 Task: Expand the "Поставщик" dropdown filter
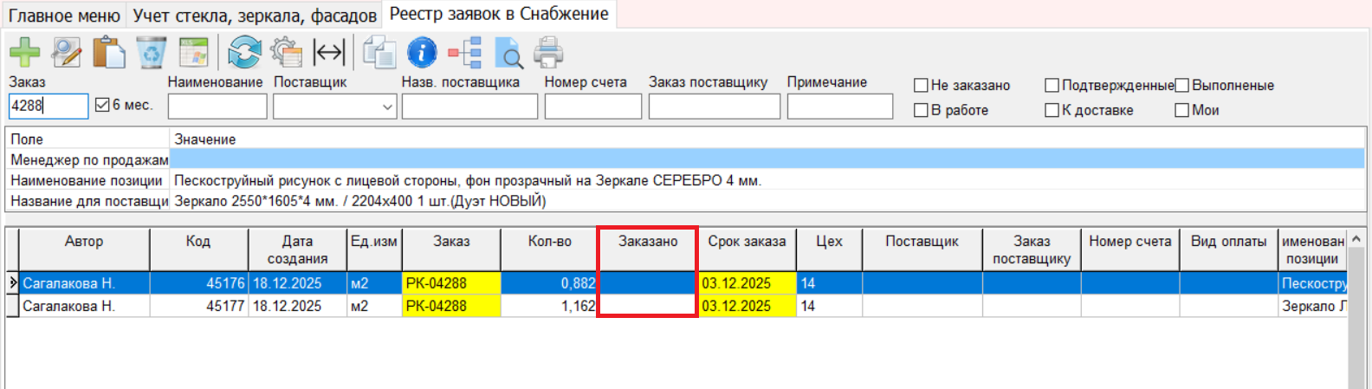coord(387,107)
